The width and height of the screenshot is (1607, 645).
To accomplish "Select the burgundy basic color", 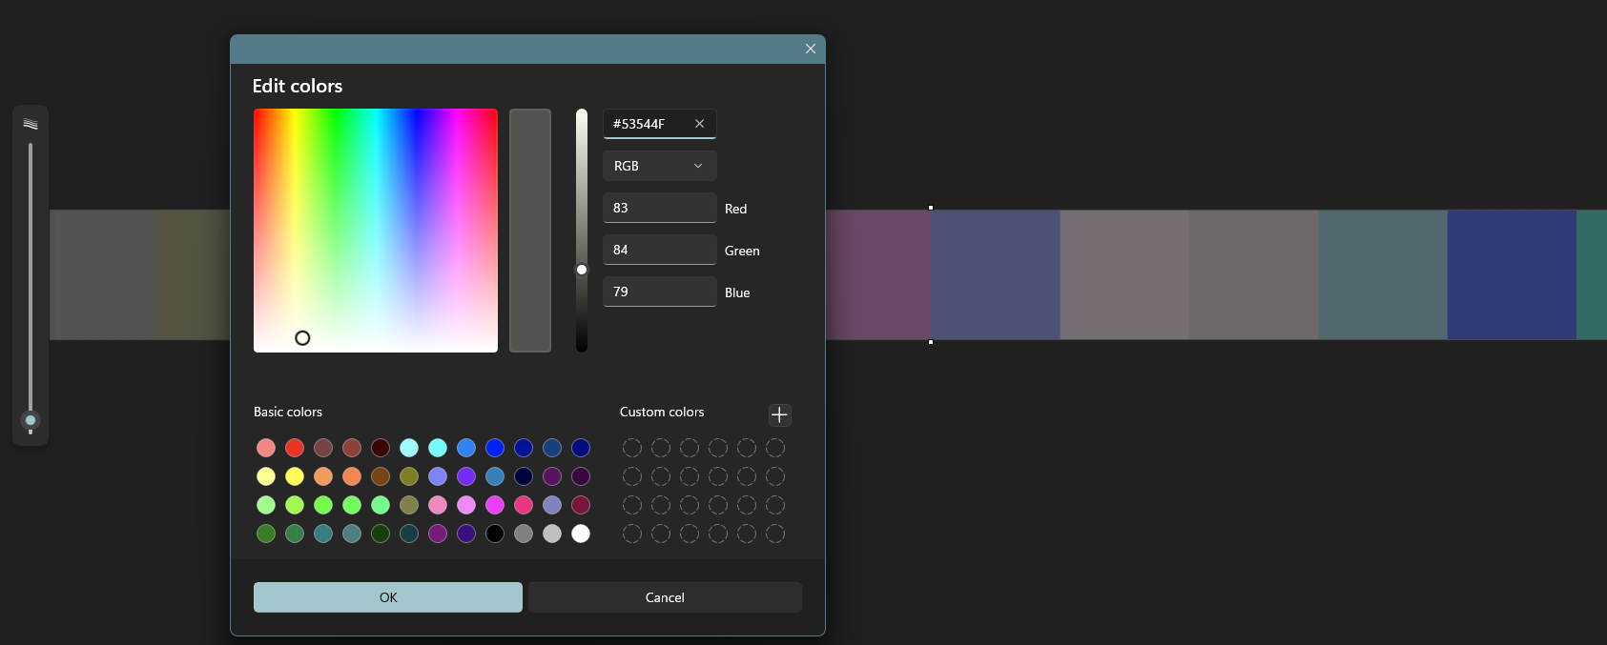I will point(581,505).
